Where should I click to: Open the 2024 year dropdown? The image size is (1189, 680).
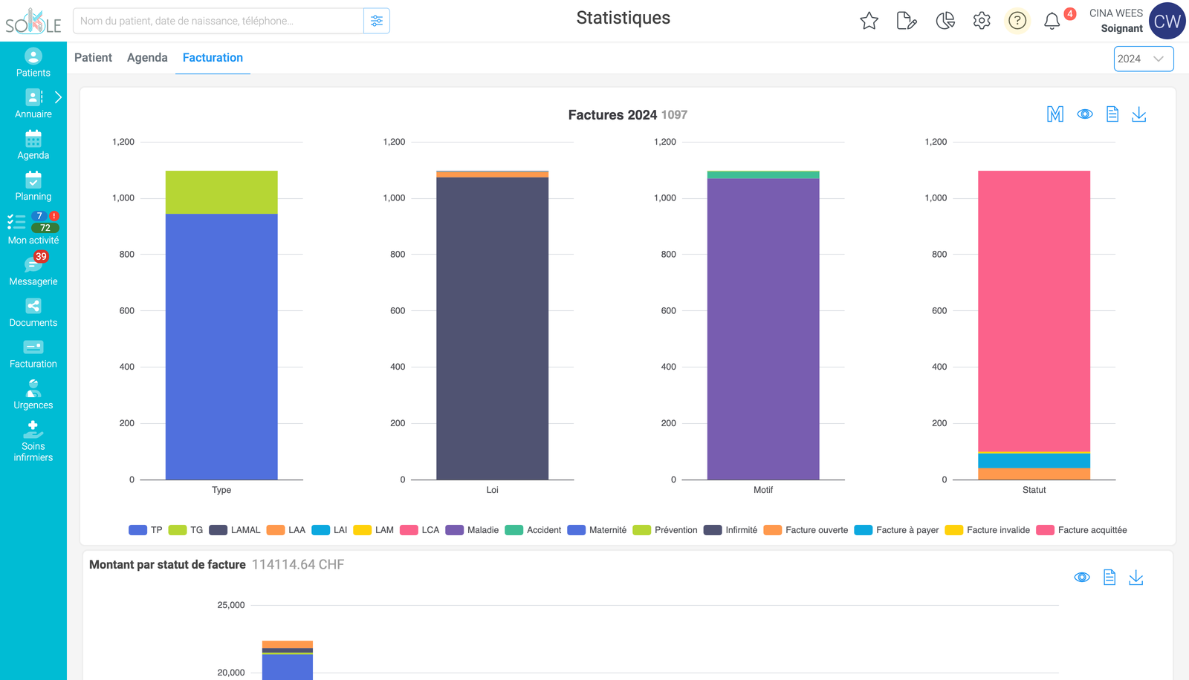[x=1143, y=59]
